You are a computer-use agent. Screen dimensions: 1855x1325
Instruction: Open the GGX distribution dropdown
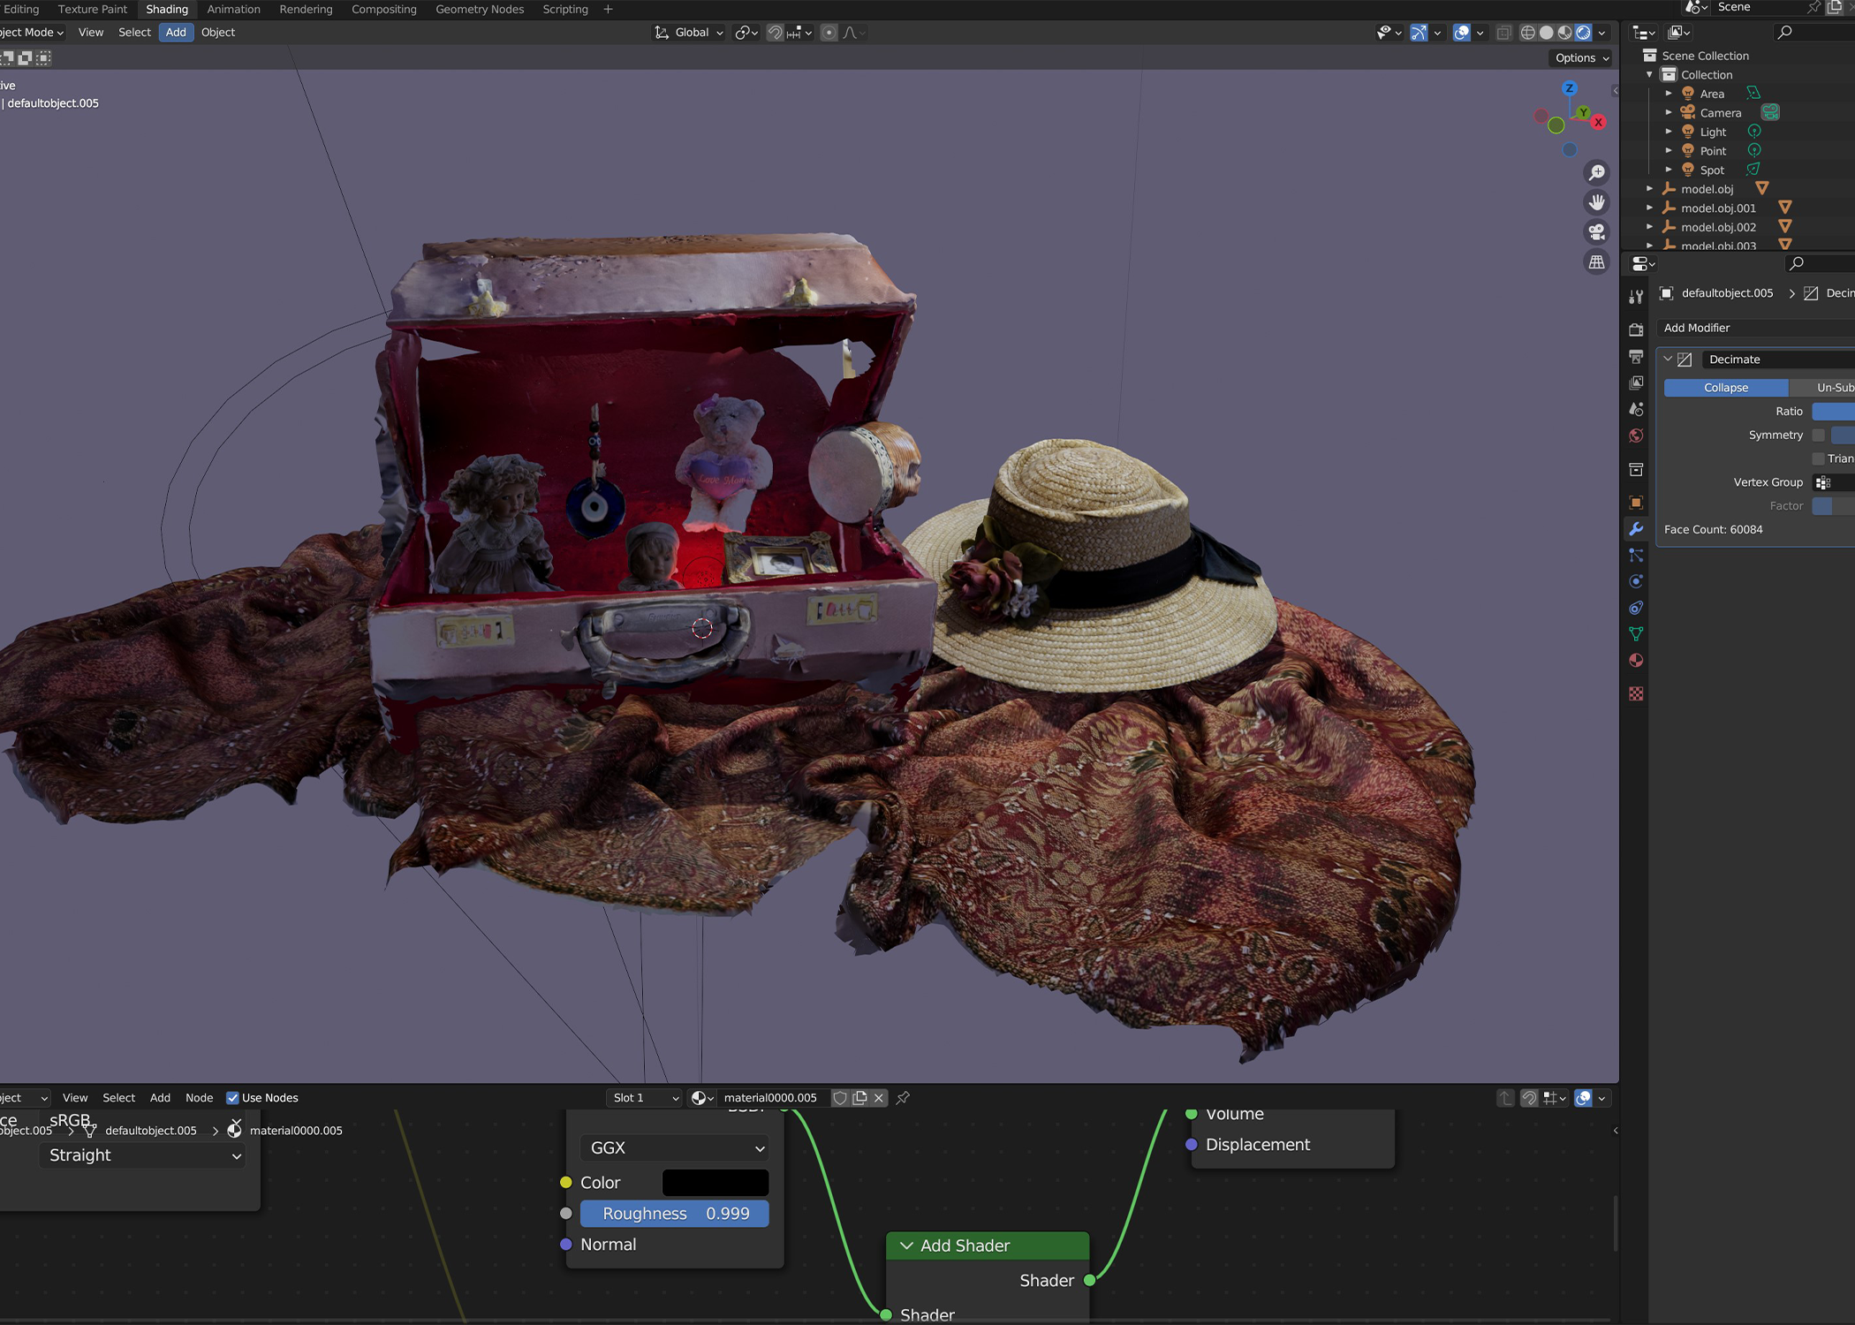[674, 1147]
